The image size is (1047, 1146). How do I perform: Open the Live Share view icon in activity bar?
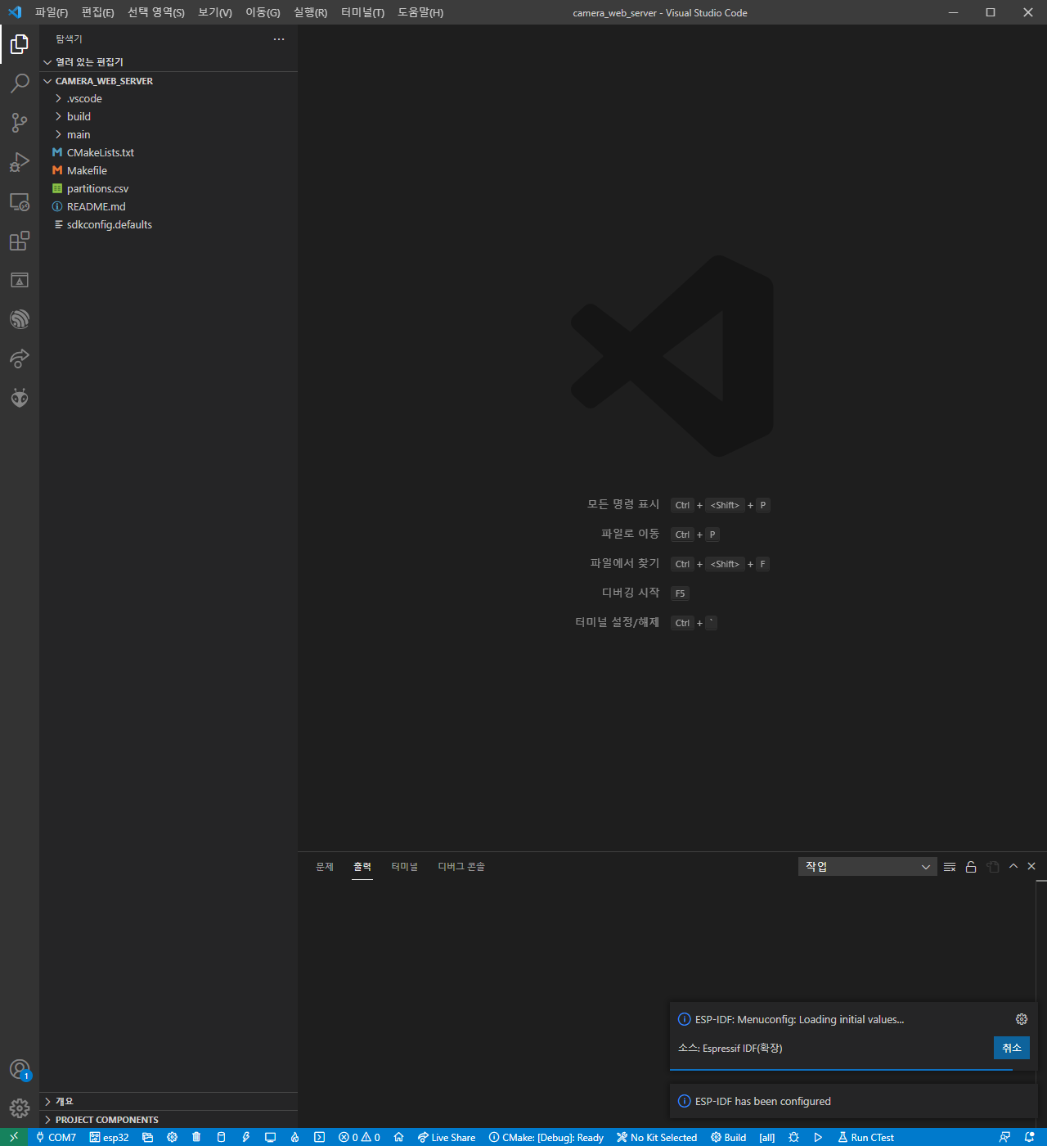(x=20, y=359)
